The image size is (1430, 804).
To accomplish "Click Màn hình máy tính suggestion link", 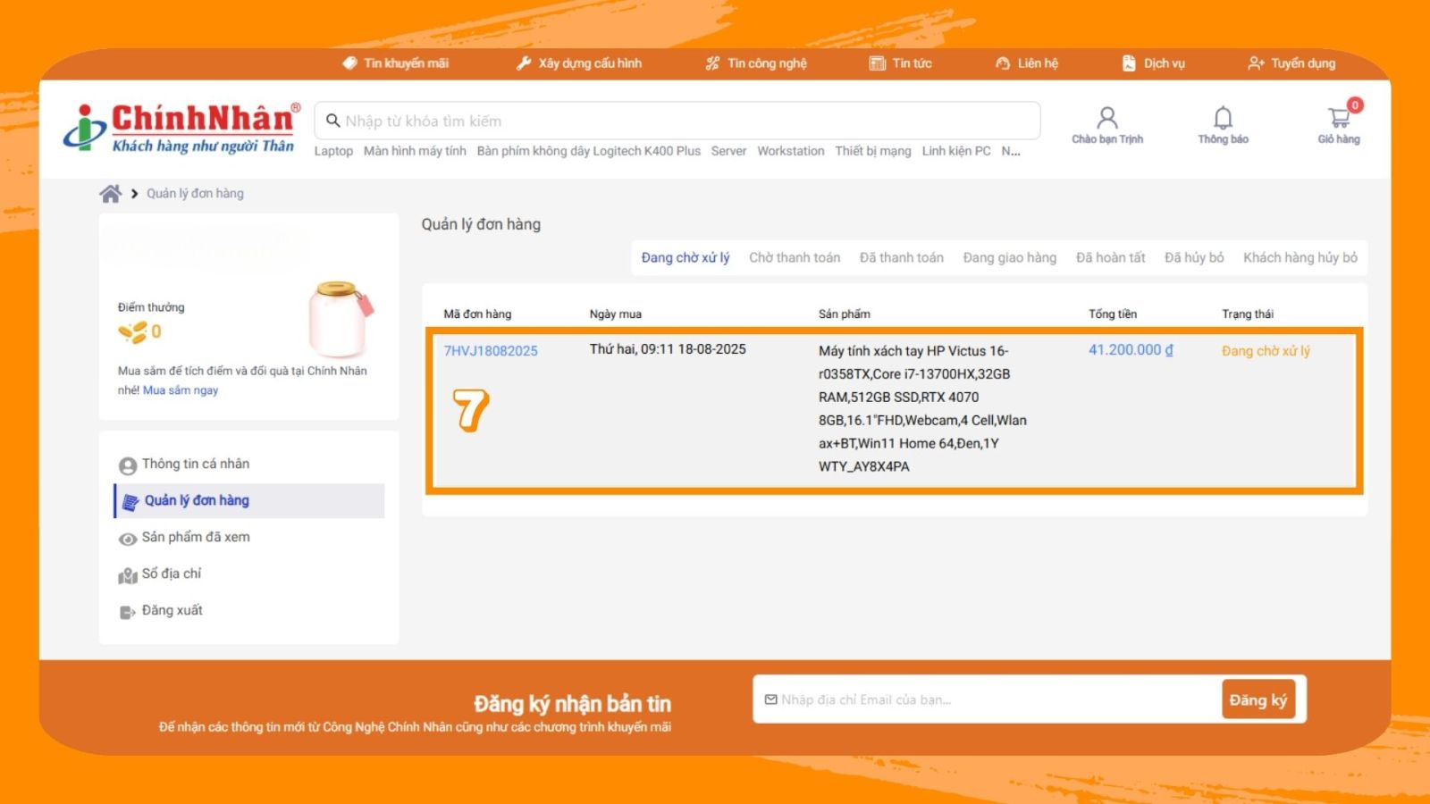I will [x=415, y=151].
